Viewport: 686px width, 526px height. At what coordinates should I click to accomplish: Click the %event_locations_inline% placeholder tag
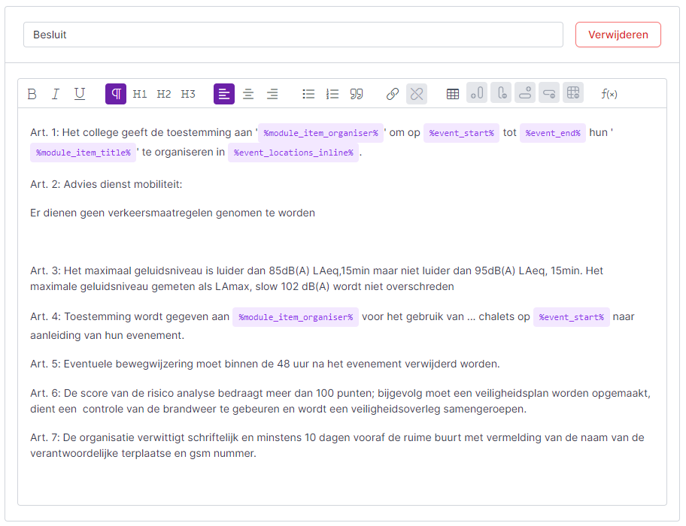[x=293, y=153]
